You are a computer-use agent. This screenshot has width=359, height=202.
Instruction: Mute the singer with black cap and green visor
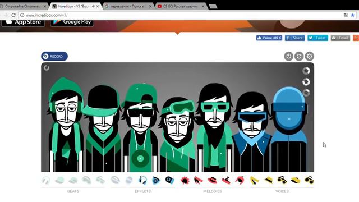(102, 128)
